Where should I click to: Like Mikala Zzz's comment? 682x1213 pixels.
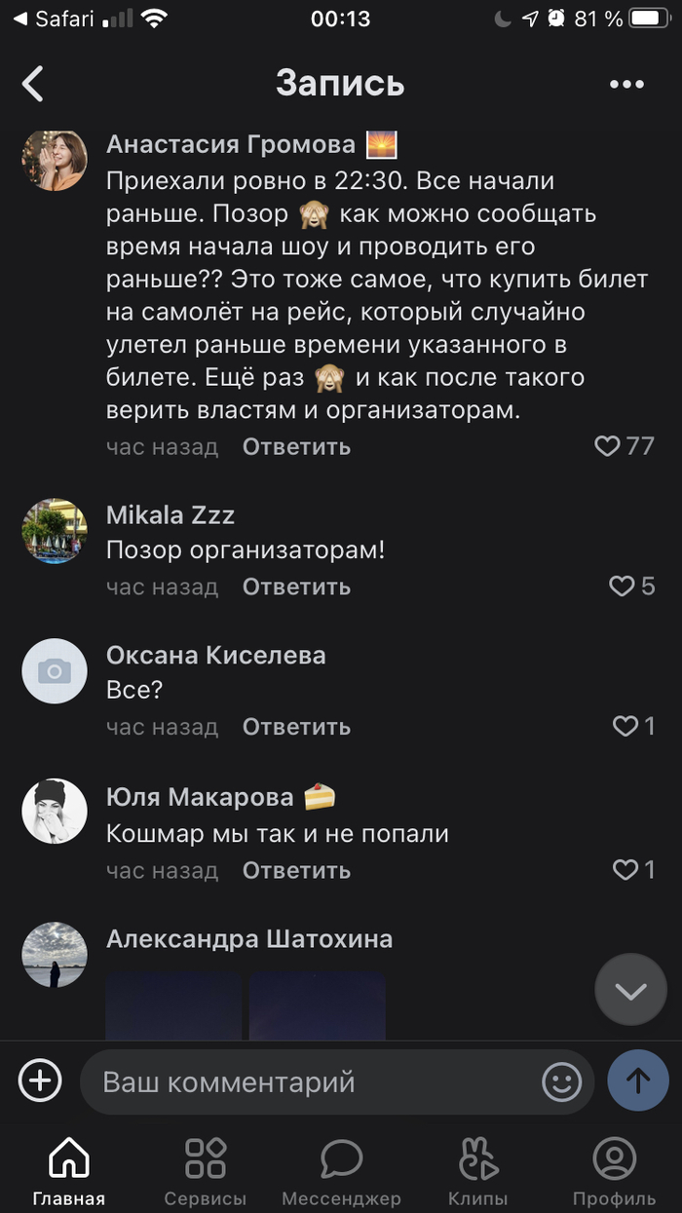(x=622, y=586)
